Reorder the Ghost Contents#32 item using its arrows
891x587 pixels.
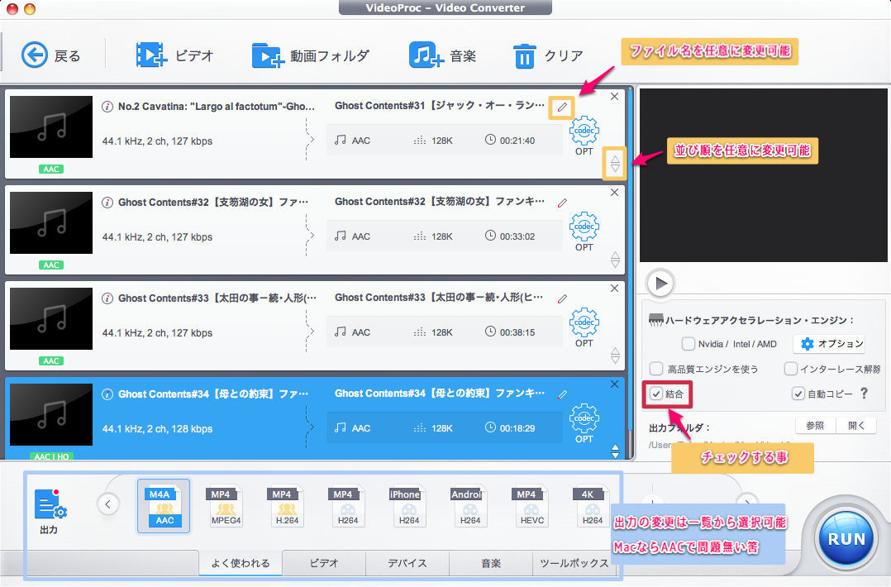tap(615, 260)
